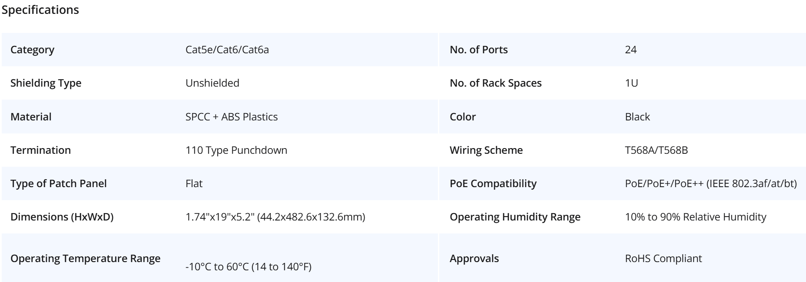Click the Category label cell

[33, 50]
